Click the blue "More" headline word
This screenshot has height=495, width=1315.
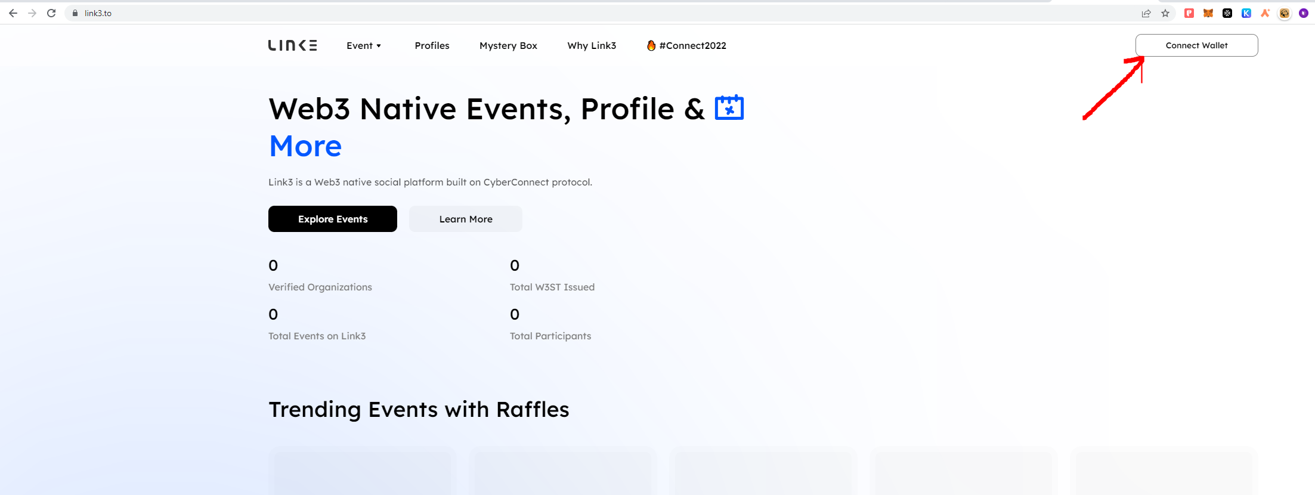click(x=305, y=146)
